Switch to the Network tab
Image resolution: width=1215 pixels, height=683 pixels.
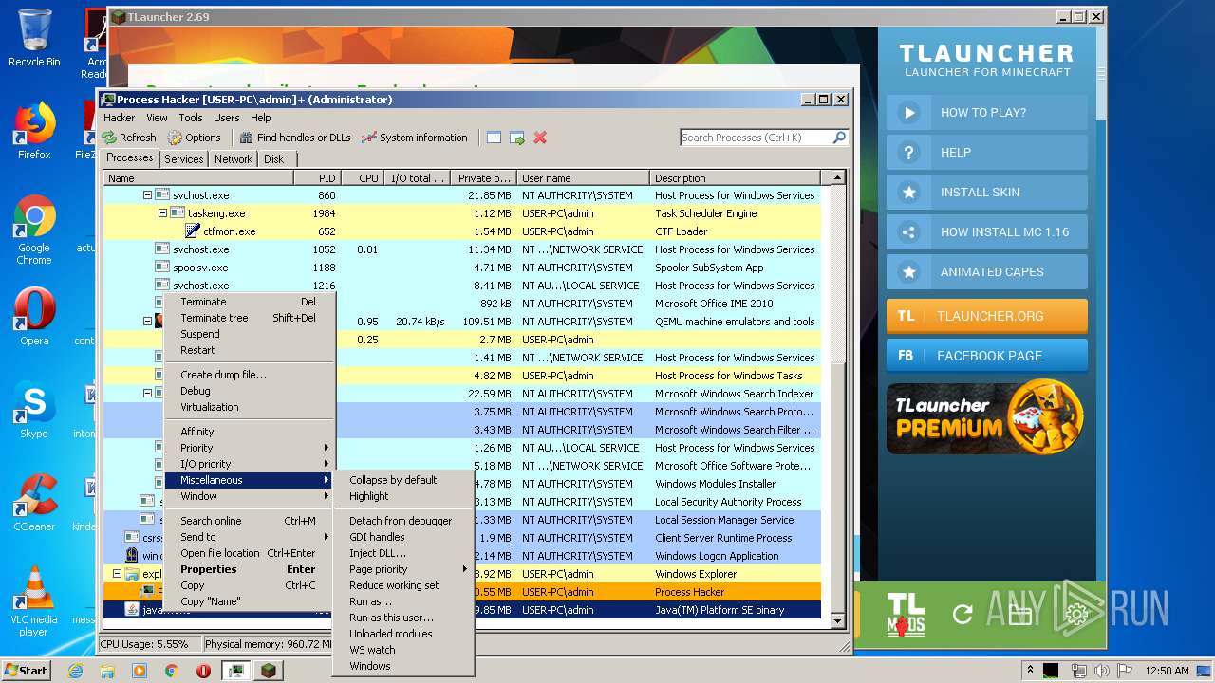[x=234, y=159]
